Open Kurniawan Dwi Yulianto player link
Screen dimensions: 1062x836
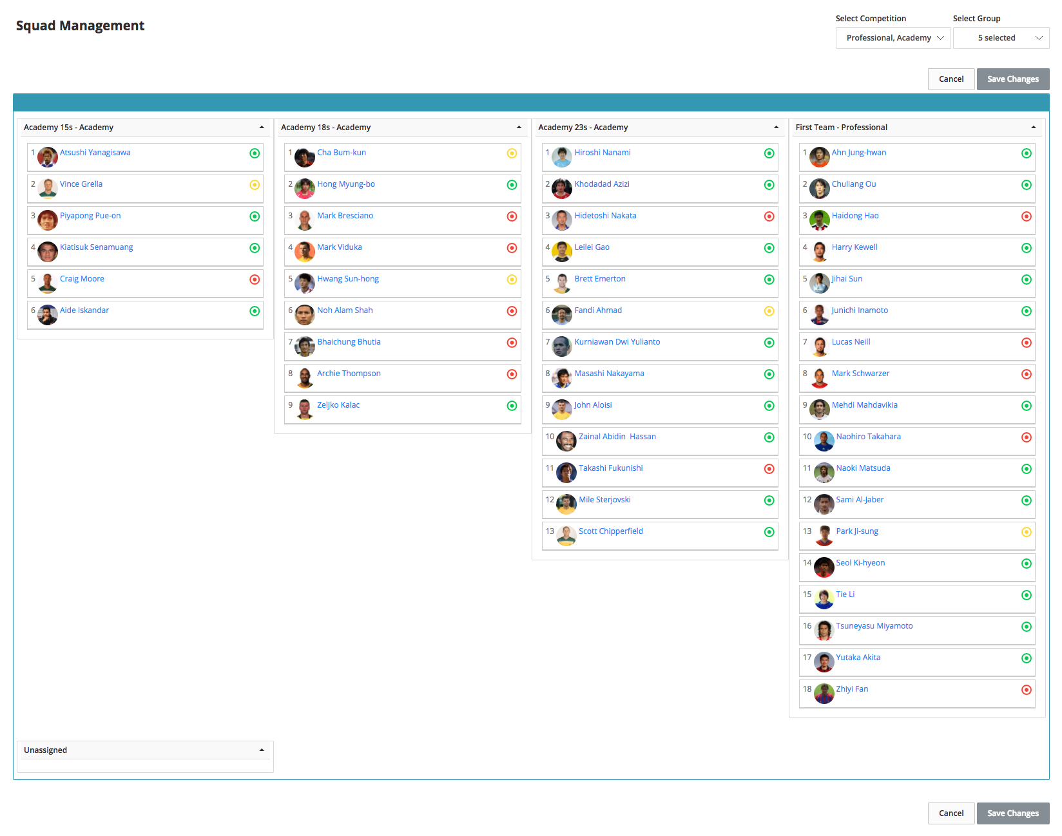(617, 342)
